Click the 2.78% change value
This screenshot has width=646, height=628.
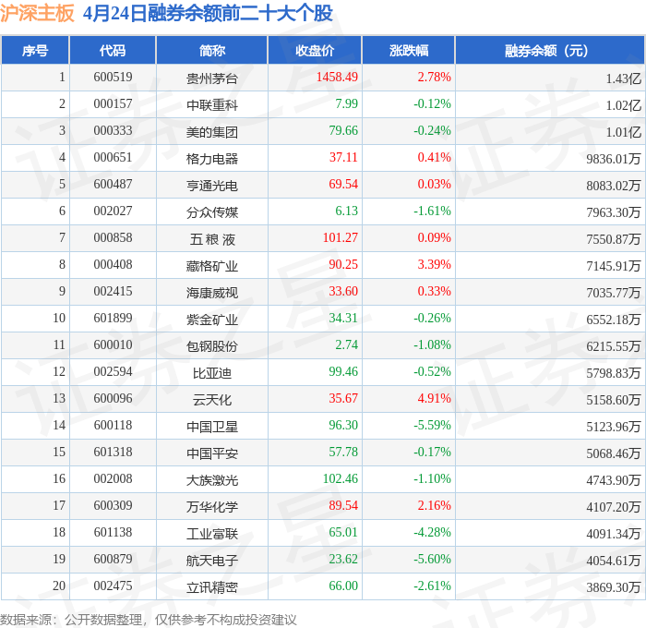[435, 77]
